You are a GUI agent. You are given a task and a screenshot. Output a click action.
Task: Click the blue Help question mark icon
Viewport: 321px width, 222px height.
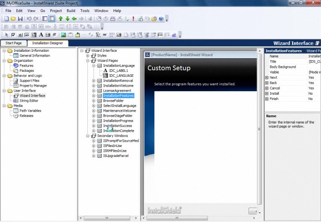pyautogui.click(x=161, y=19)
